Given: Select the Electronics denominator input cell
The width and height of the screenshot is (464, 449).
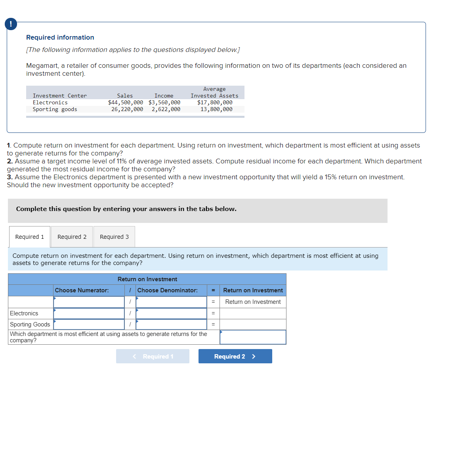Looking at the screenshot, I should coord(171,313).
